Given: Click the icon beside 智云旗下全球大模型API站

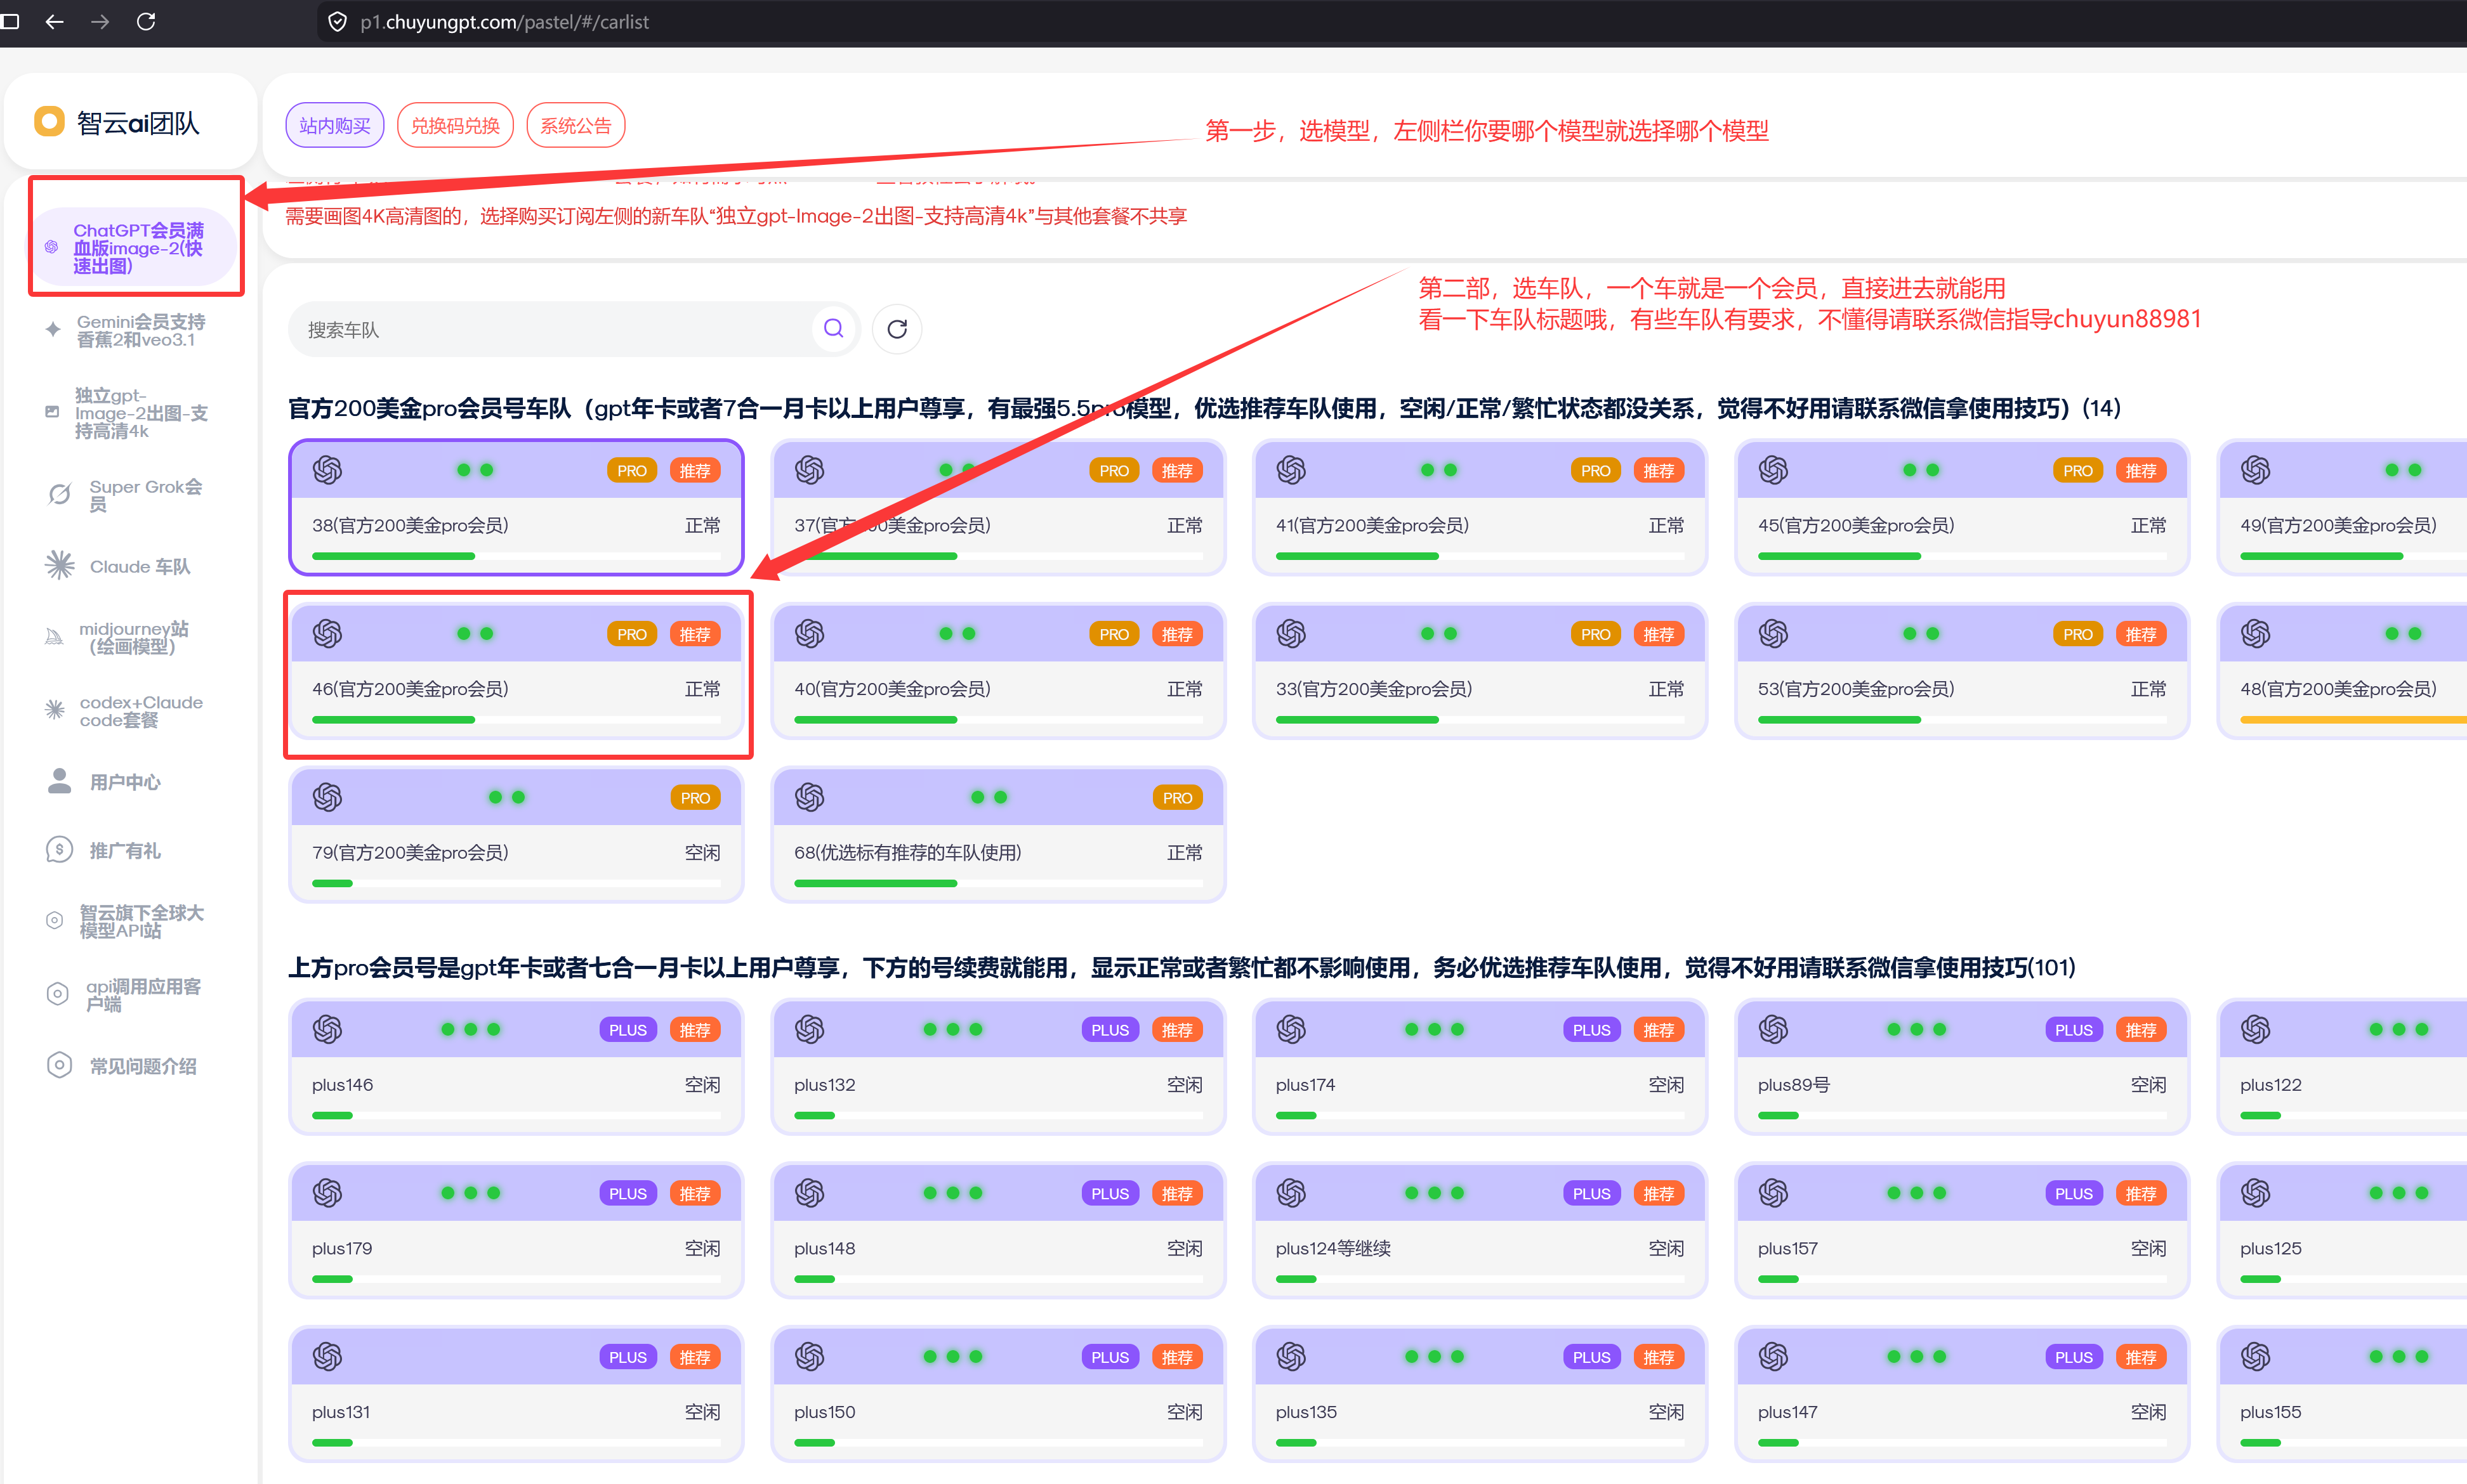Looking at the screenshot, I should pos(55,920).
